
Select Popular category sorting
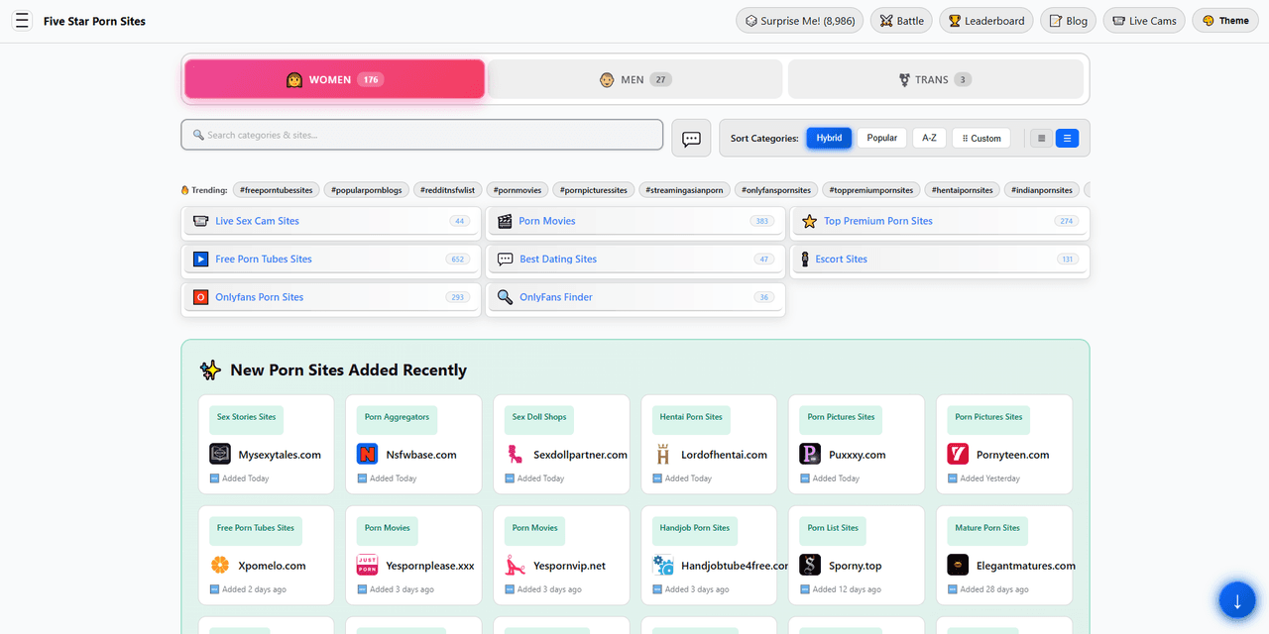(x=881, y=138)
